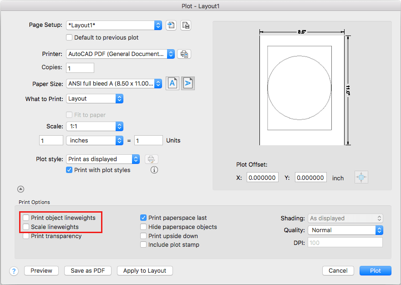The width and height of the screenshot is (401, 285).
Task: Click the center-plot crosshair icon beside Plot Offset
Action: point(361,177)
